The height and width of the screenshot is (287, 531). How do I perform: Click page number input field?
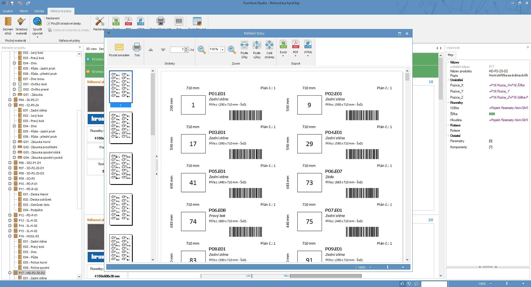coord(177,49)
